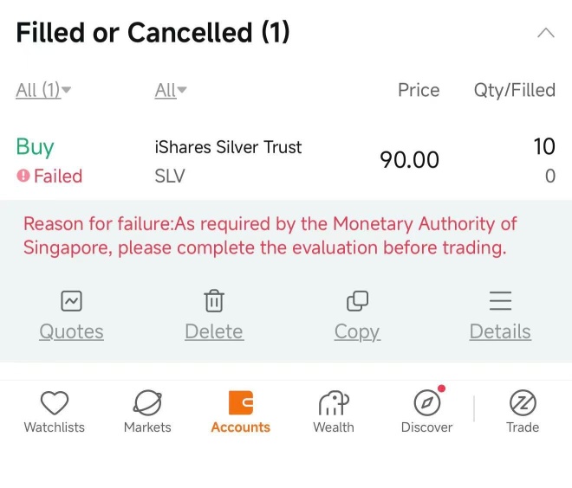Viewport: 572px width, 488px height.
Task: Tap the Discover tab label
Action: [426, 427]
